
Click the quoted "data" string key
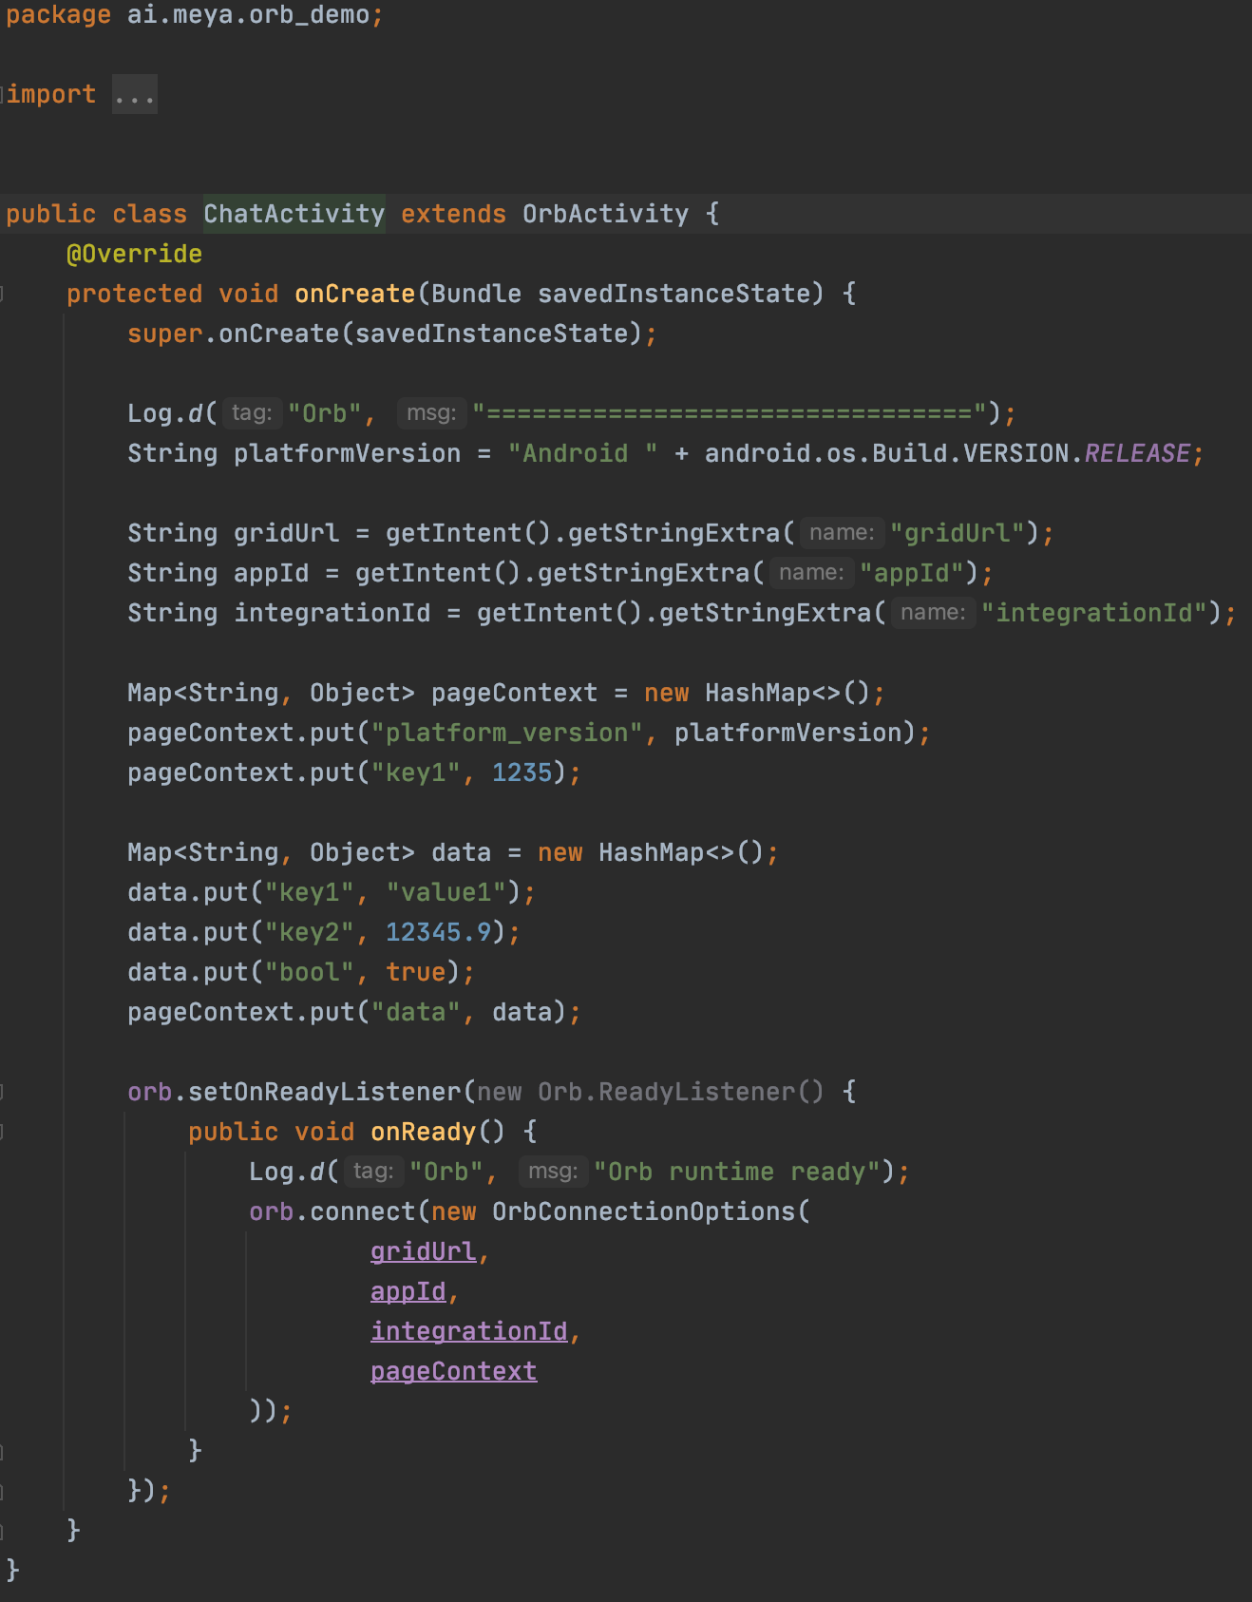(415, 1012)
